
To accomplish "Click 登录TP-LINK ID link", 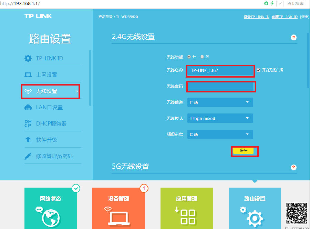I will [256, 17].
